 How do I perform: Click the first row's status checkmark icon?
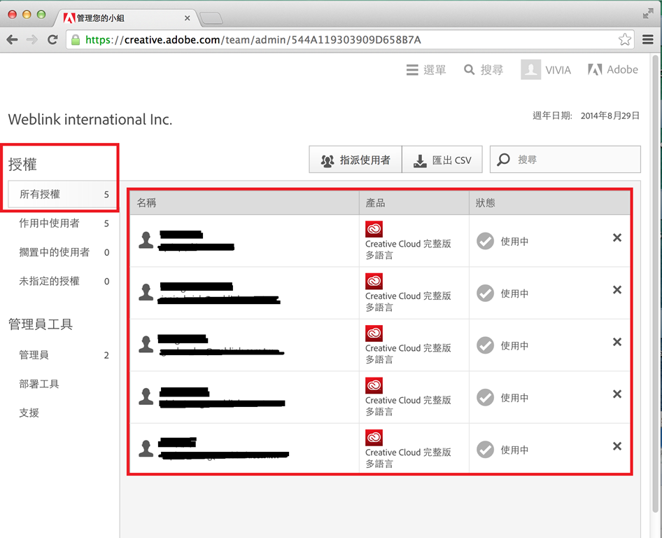(x=485, y=241)
